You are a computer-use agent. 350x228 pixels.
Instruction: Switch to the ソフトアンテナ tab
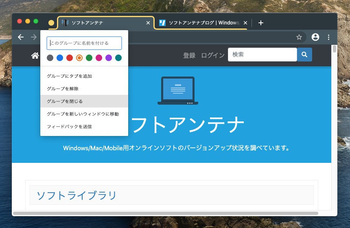click(x=106, y=23)
